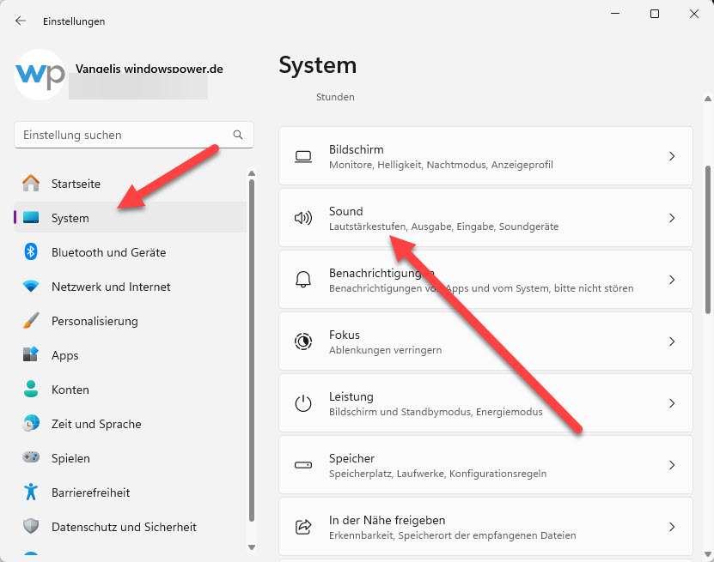The width and height of the screenshot is (714, 562).
Task: Click the Startseite house icon
Action: pos(31,184)
